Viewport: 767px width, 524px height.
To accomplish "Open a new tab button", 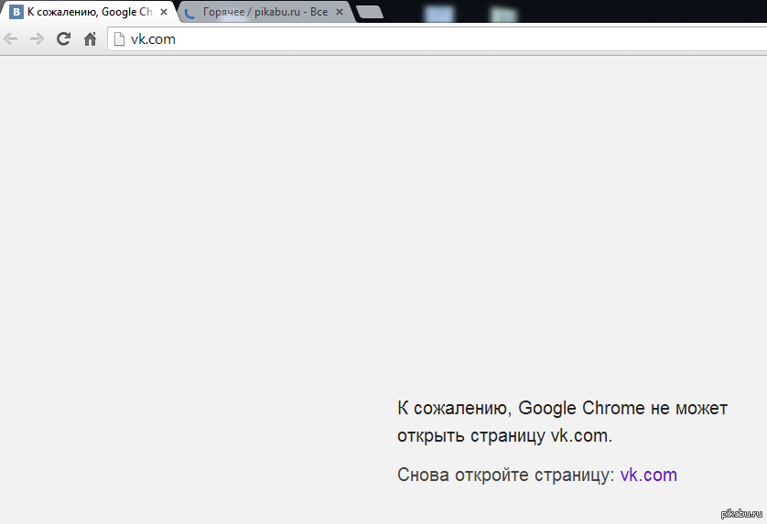I will pyautogui.click(x=370, y=12).
